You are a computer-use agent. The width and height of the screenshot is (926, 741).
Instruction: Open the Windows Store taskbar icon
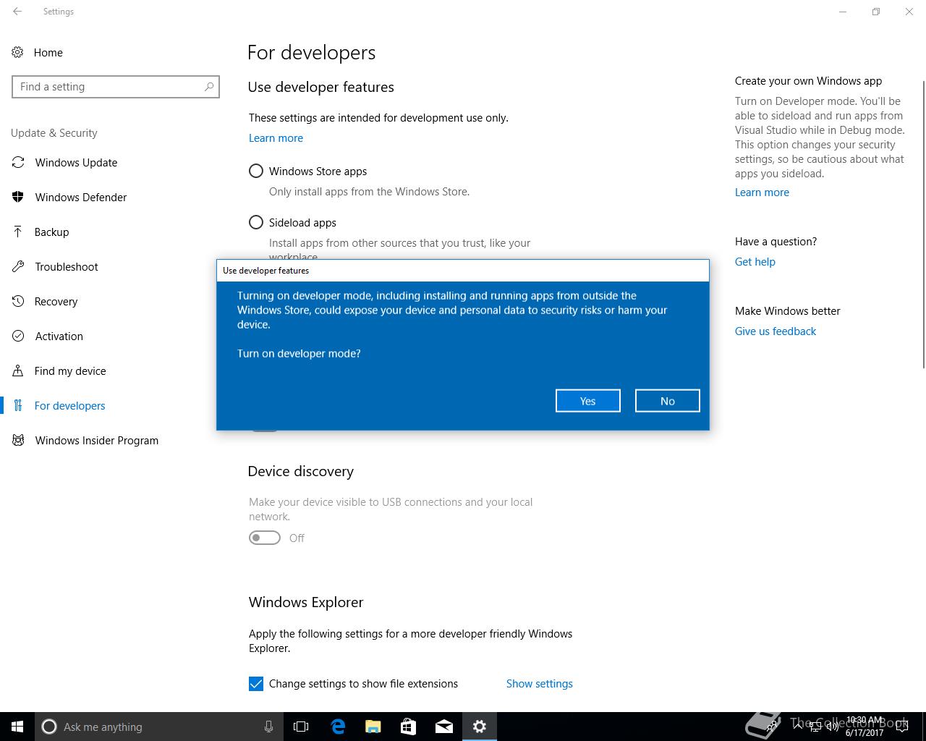409,727
